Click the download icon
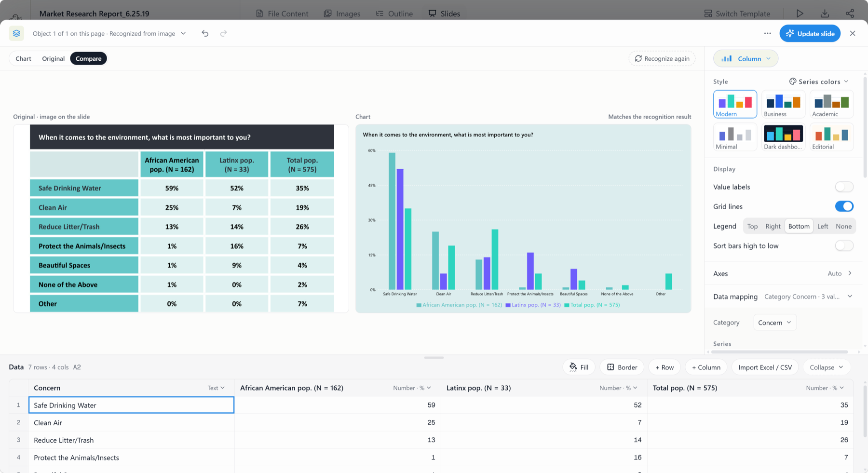The image size is (868, 473). coord(825,14)
